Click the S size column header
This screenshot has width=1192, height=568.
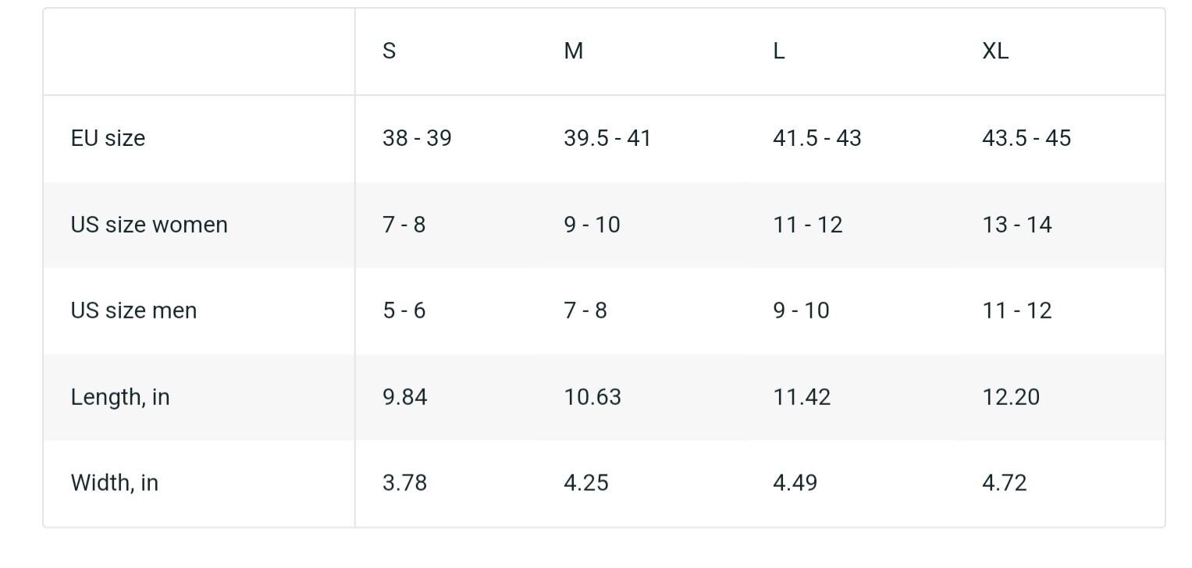coord(389,51)
